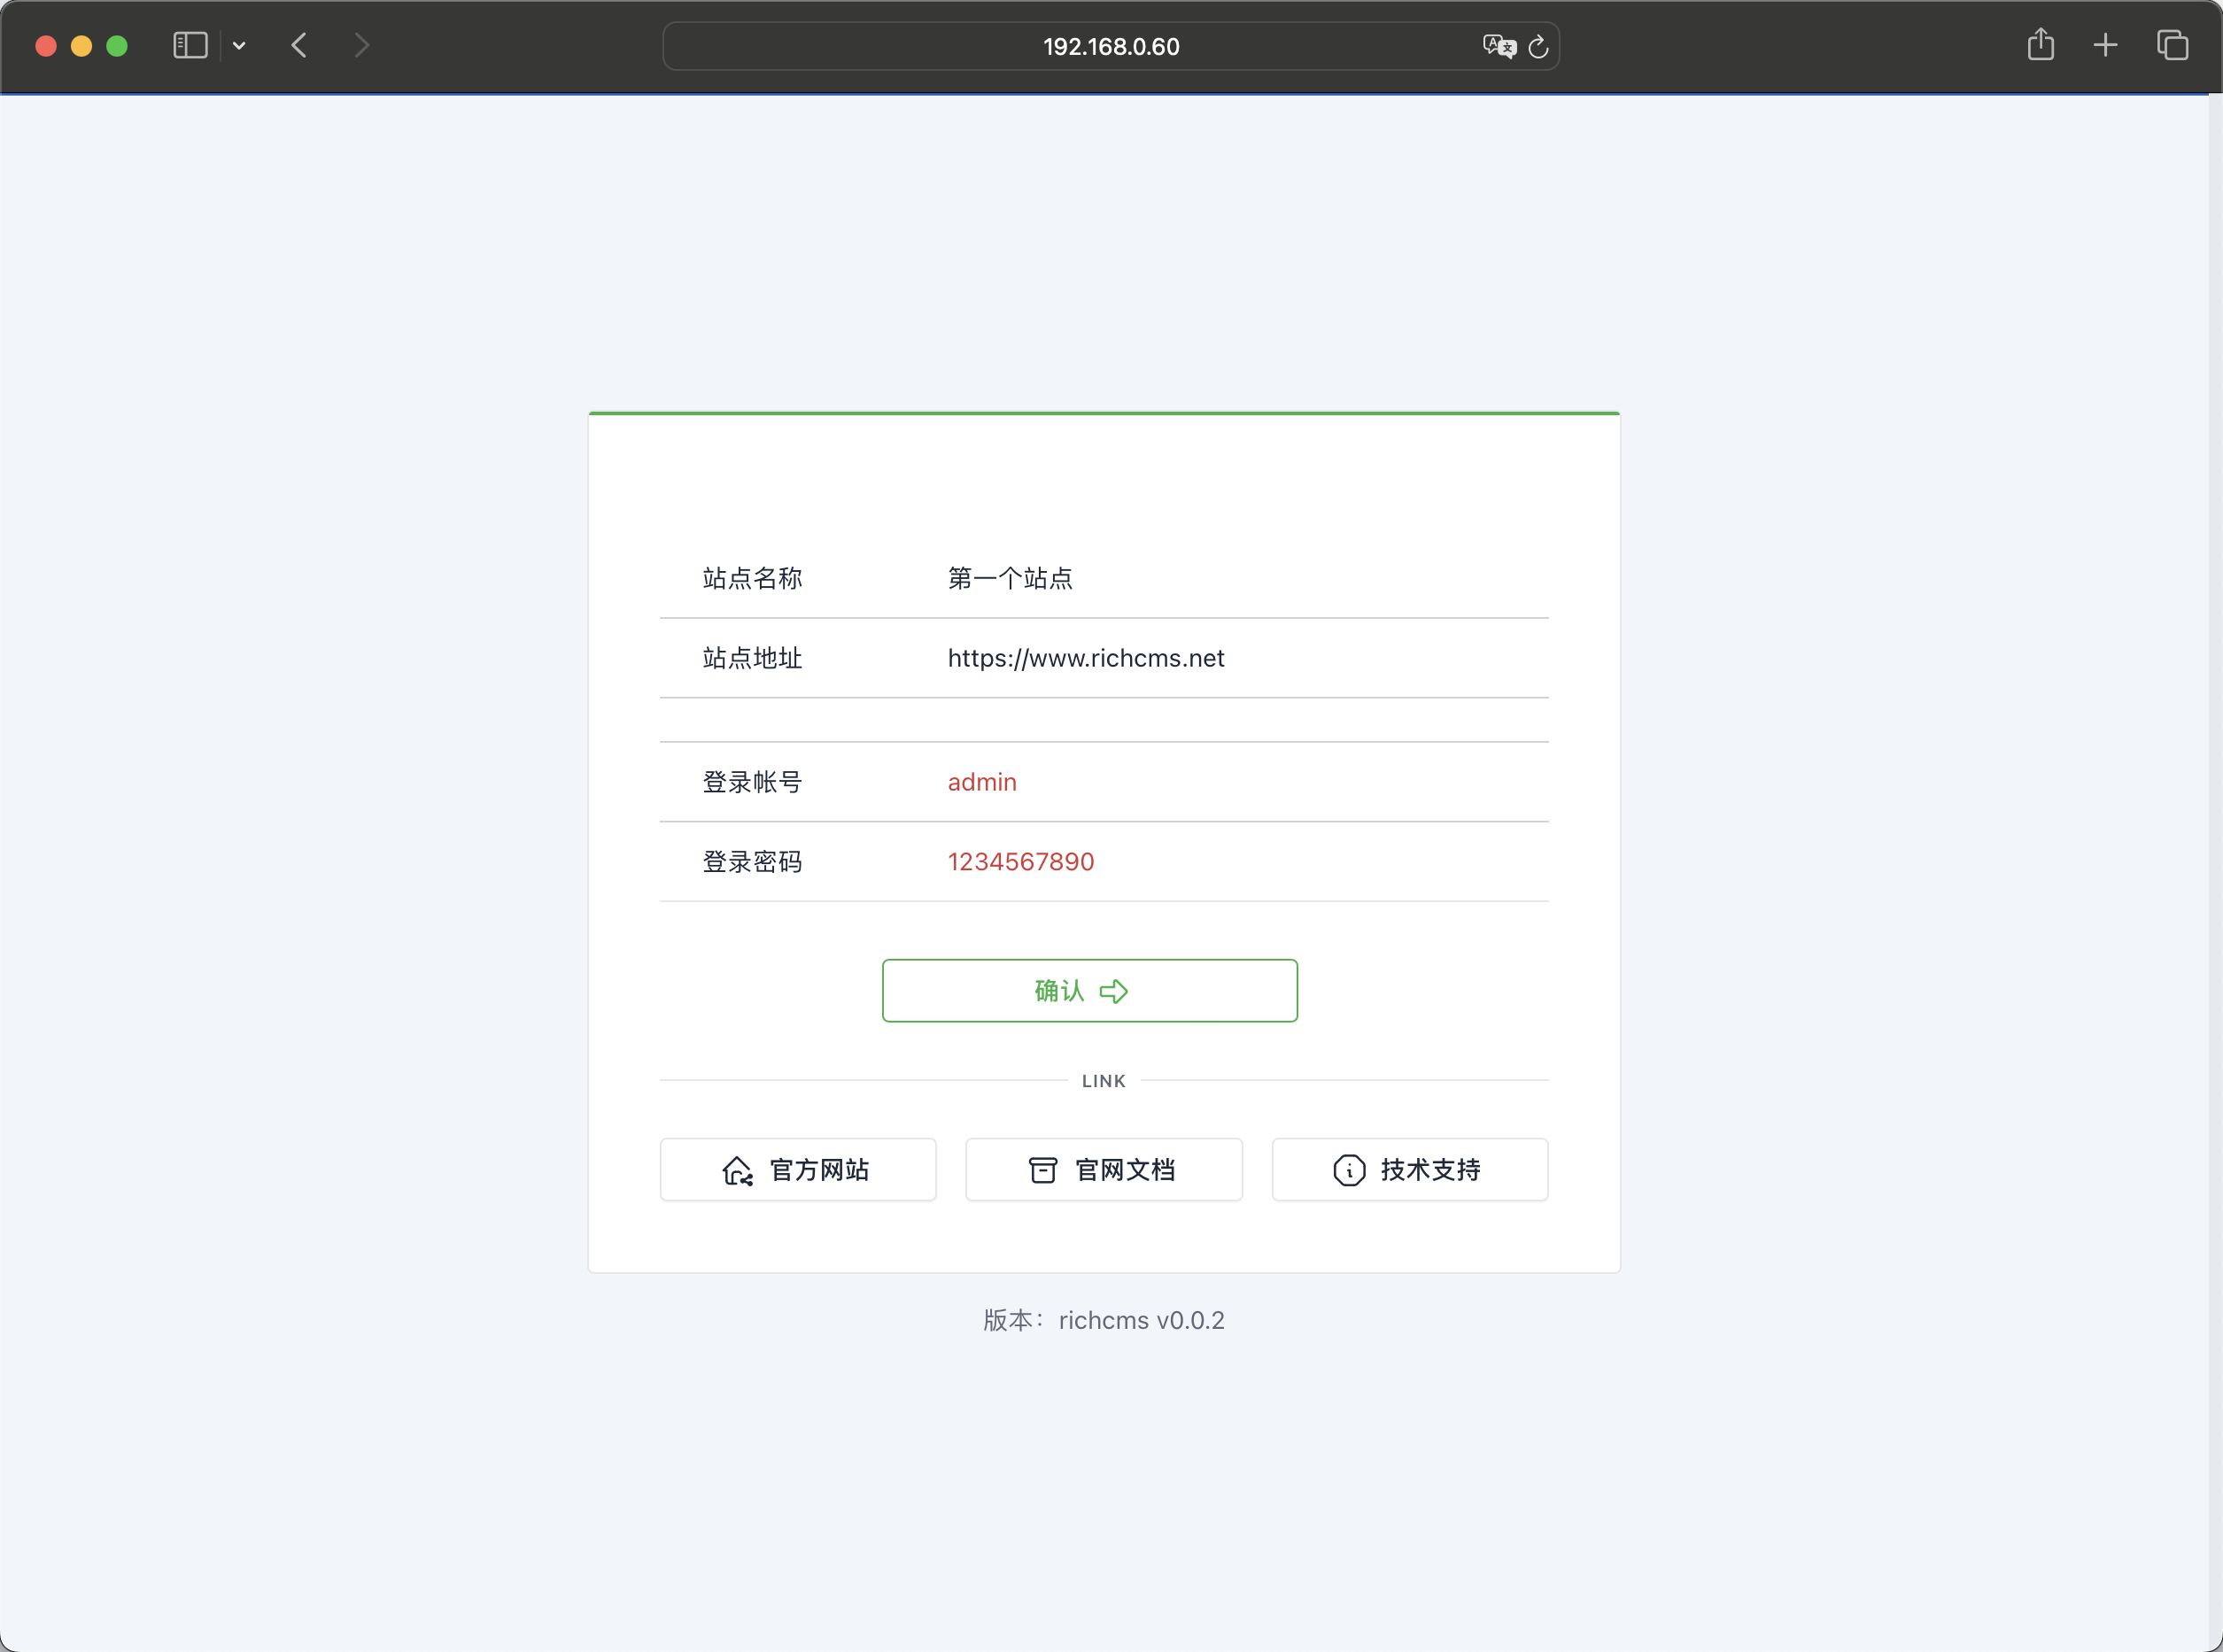Show the tab overview icon
This screenshot has height=1652, width=2223.
(2172, 46)
